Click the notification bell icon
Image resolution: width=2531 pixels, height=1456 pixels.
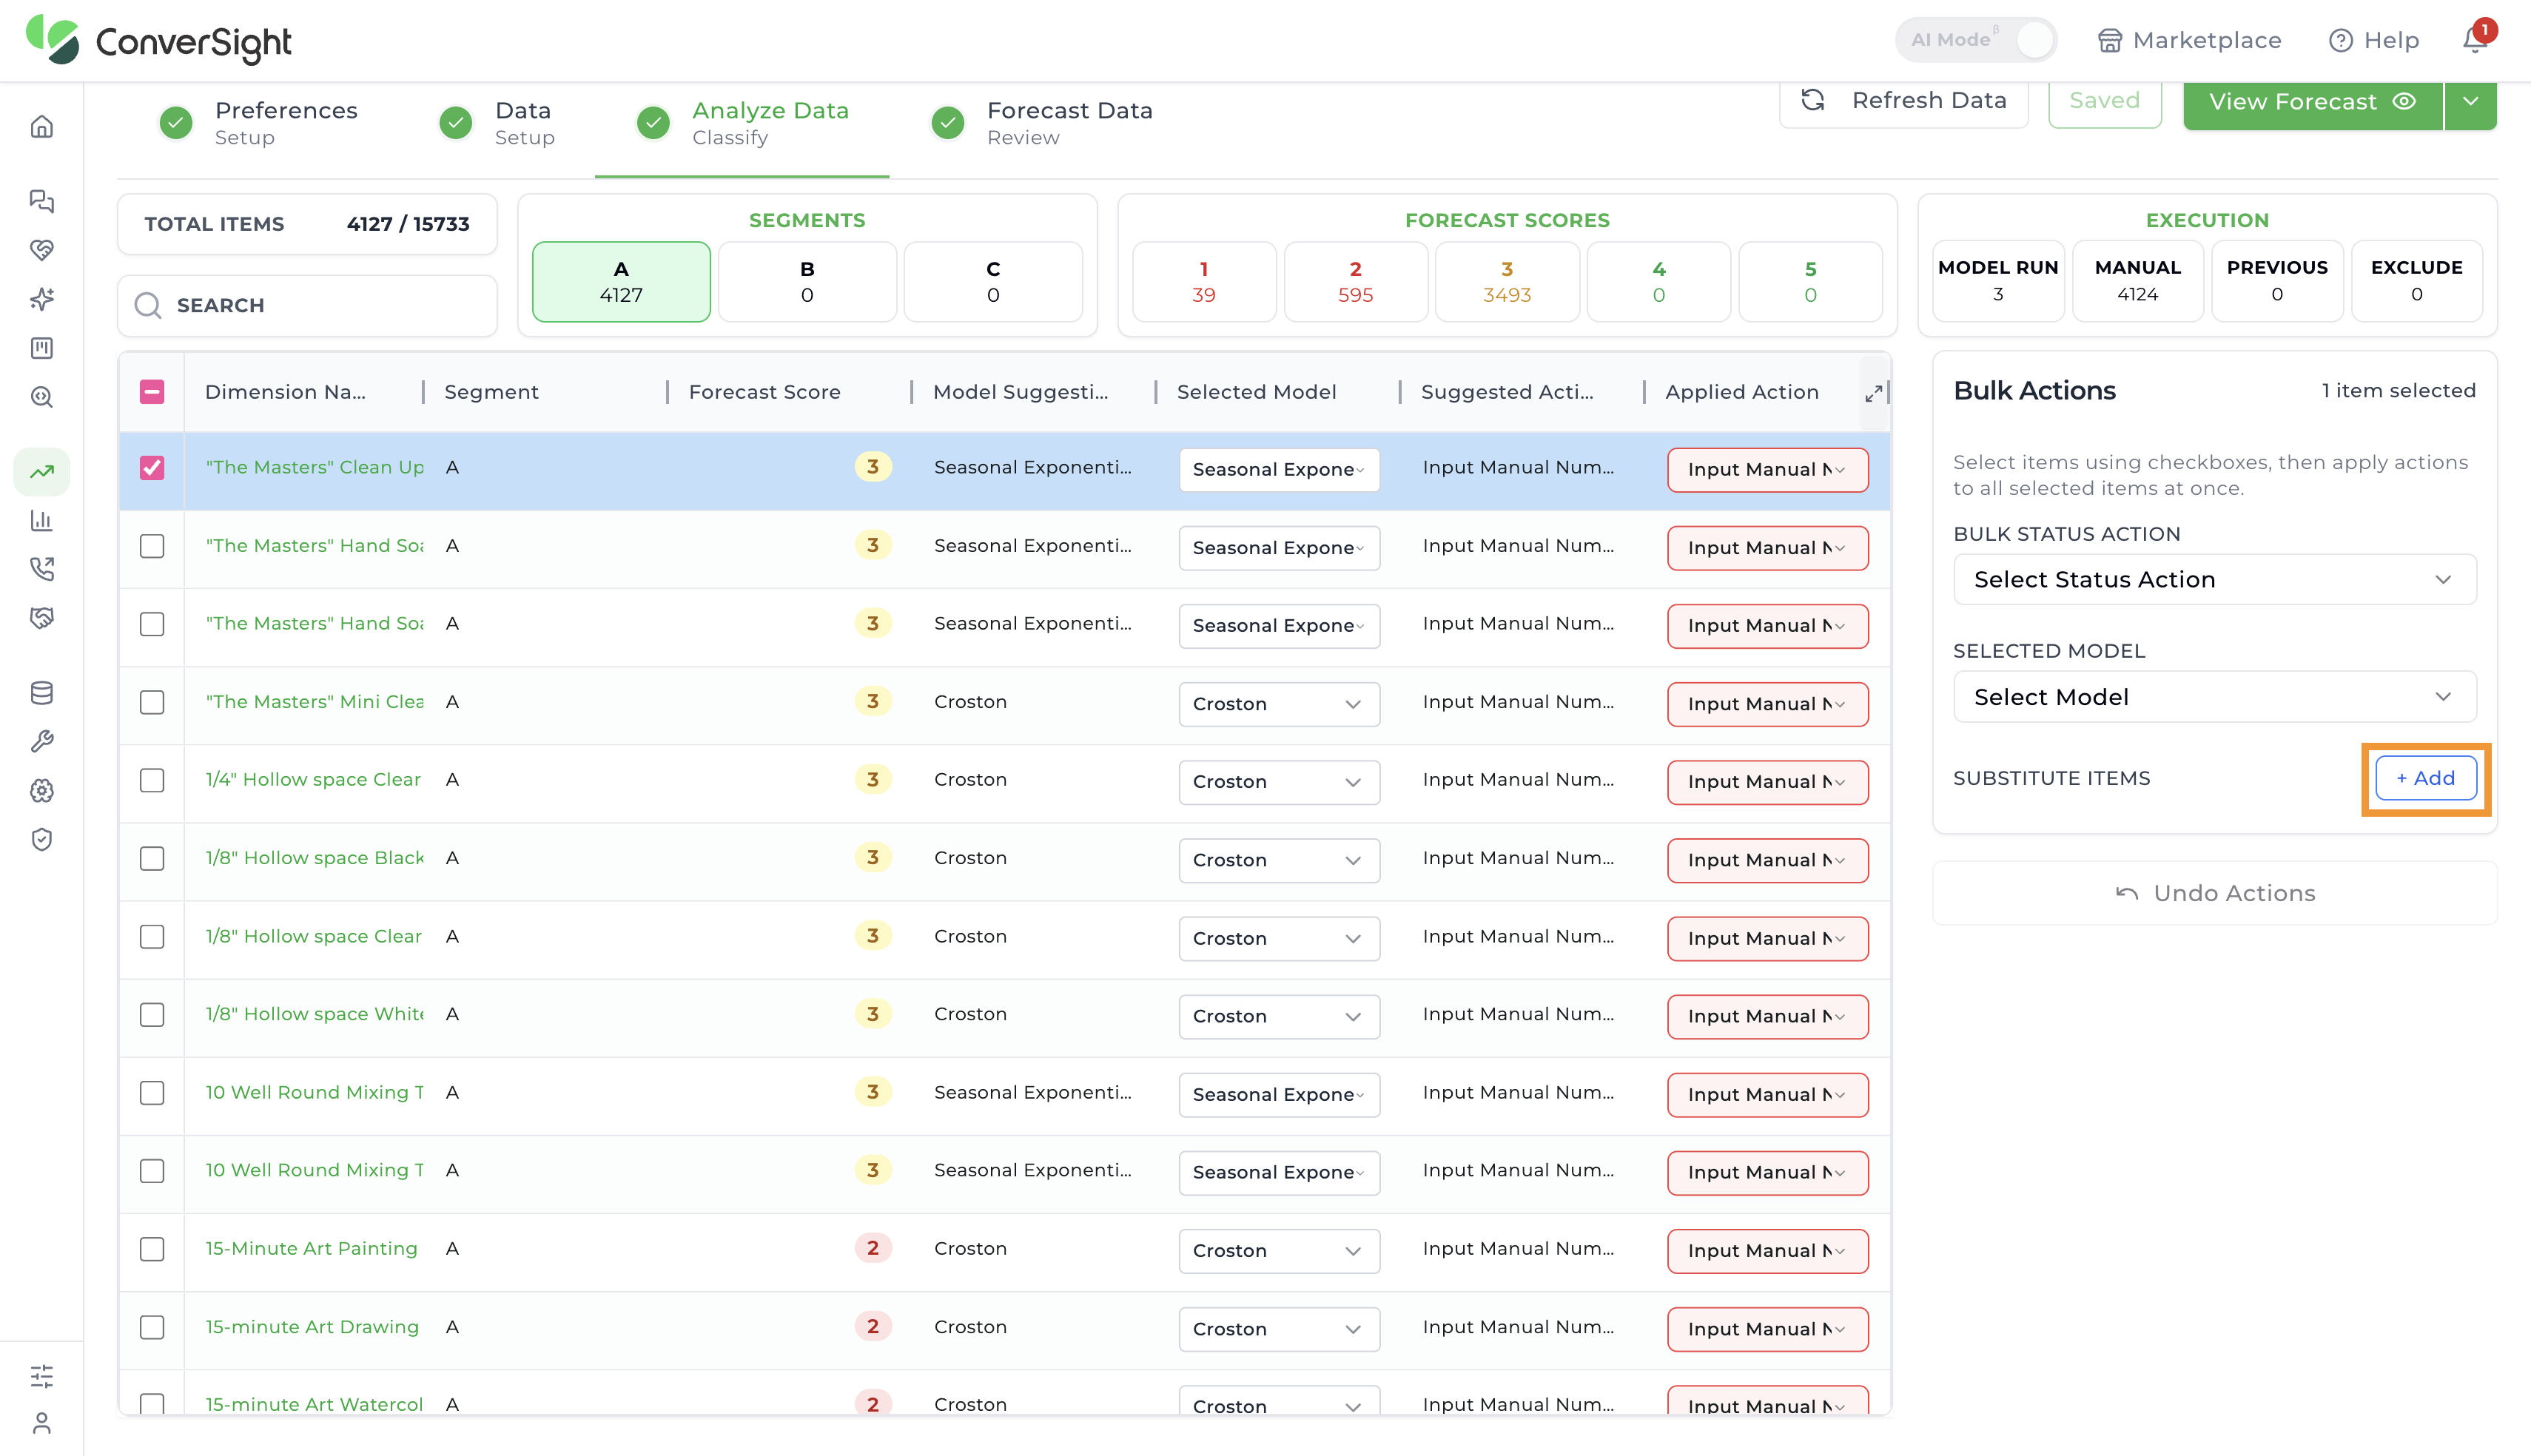pyautogui.click(x=2475, y=40)
